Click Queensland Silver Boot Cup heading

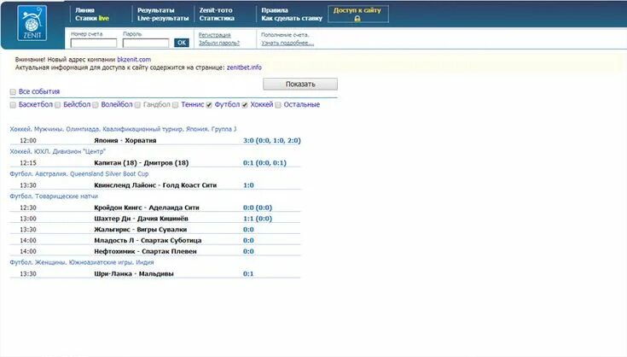point(79,174)
